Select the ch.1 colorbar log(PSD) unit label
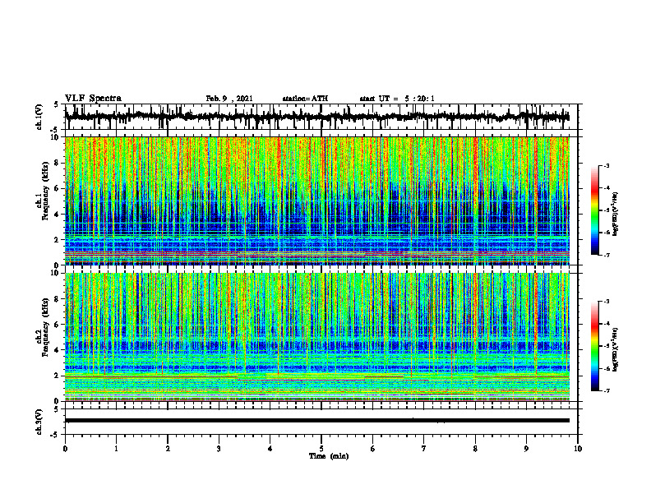 [616, 215]
